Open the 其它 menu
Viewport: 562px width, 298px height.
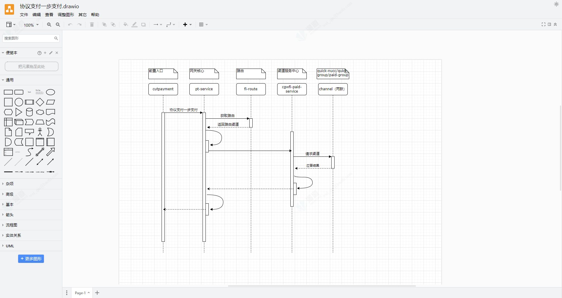[x=83, y=15]
